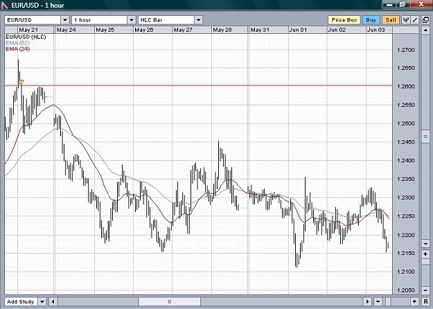Click the horizontal zoom slider handle
Viewport: 433px width, 309px height.
(388, 301)
